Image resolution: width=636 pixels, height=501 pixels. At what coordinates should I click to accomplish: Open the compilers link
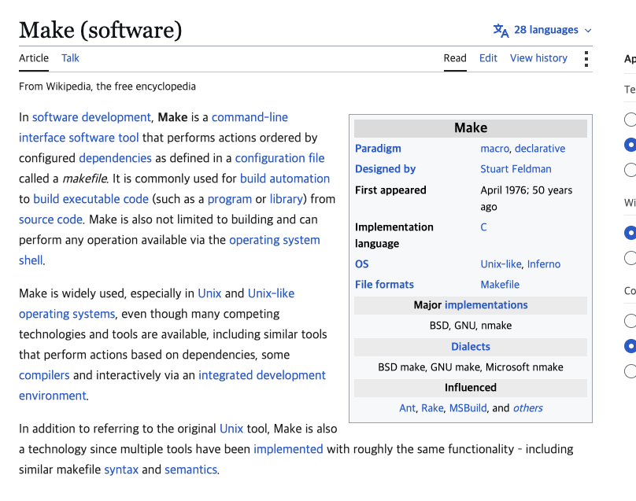pyautogui.click(x=44, y=375)
